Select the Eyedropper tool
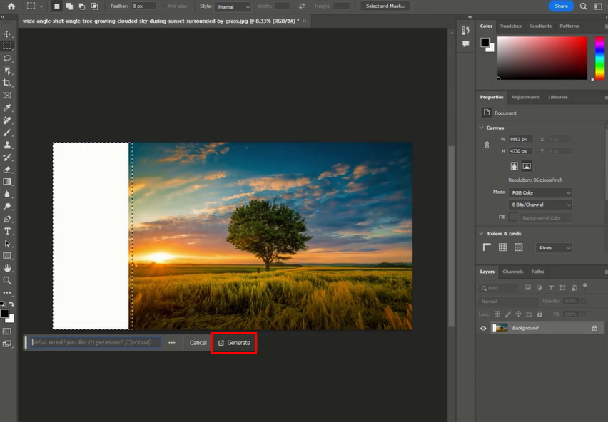This screenshot has width=608, height=422. tap(7, 108)
